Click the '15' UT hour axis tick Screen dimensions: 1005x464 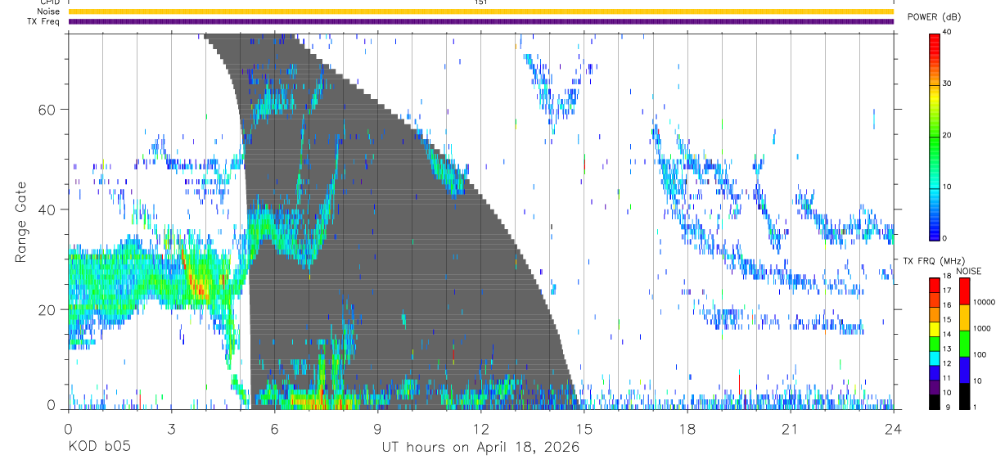point(584,429)
